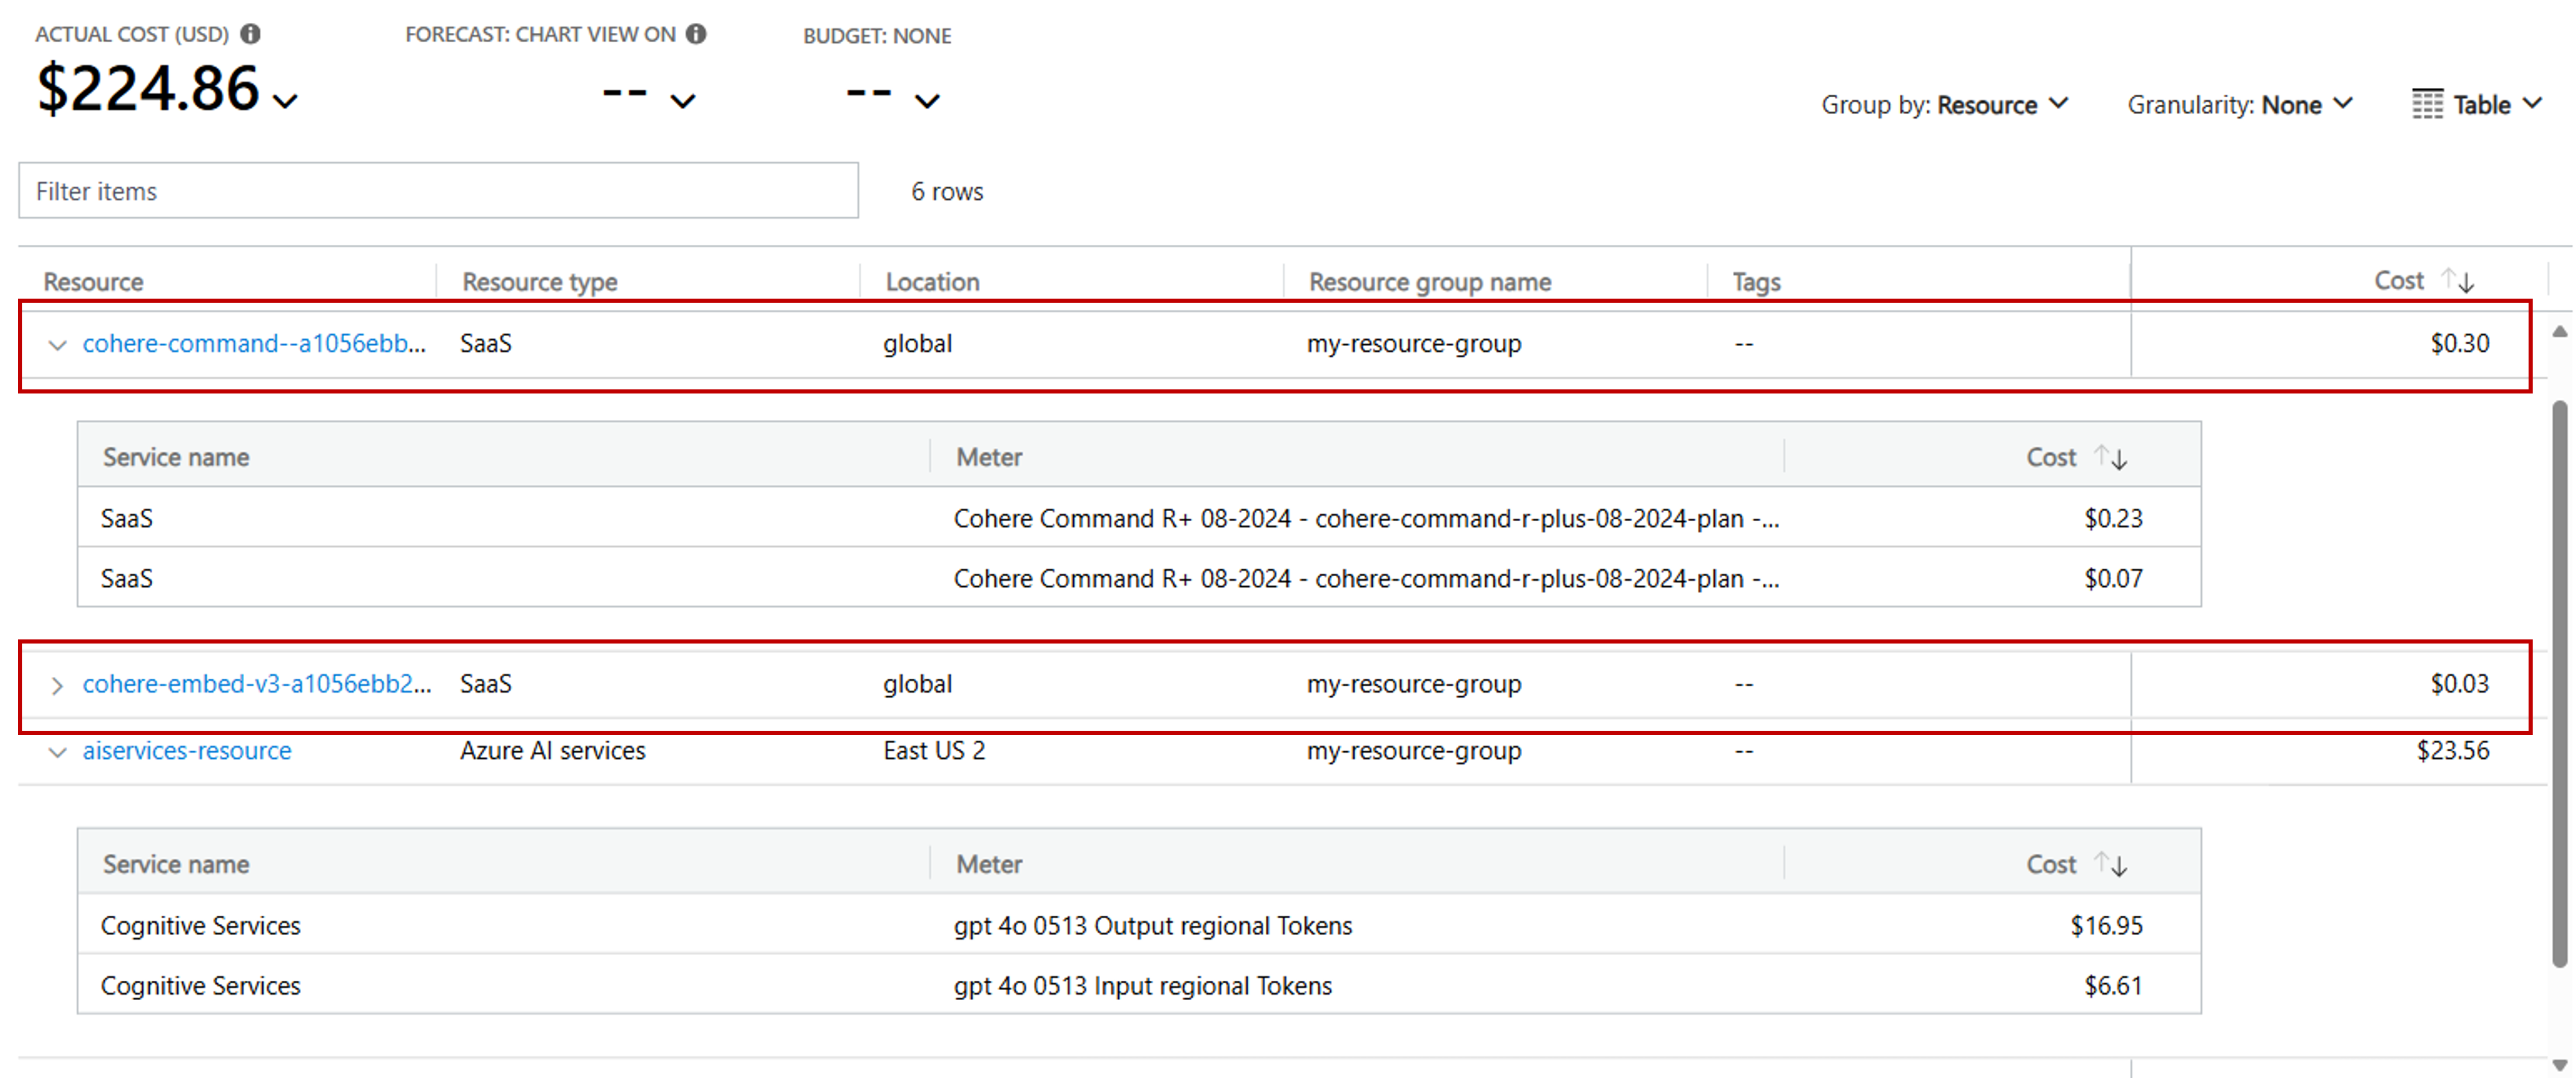Viewport: 2576px width, 1078px height.
Task: Open the Table view selector dropdown
Action: (2533, 104)
